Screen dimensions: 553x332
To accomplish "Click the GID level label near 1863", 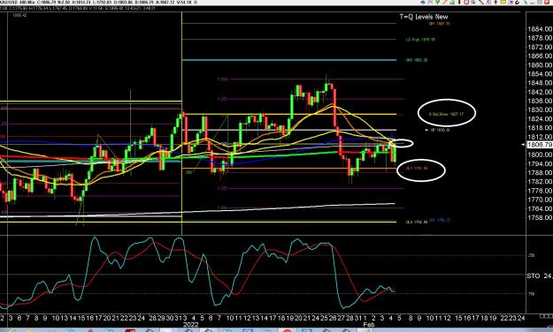I will click(417, 60).
